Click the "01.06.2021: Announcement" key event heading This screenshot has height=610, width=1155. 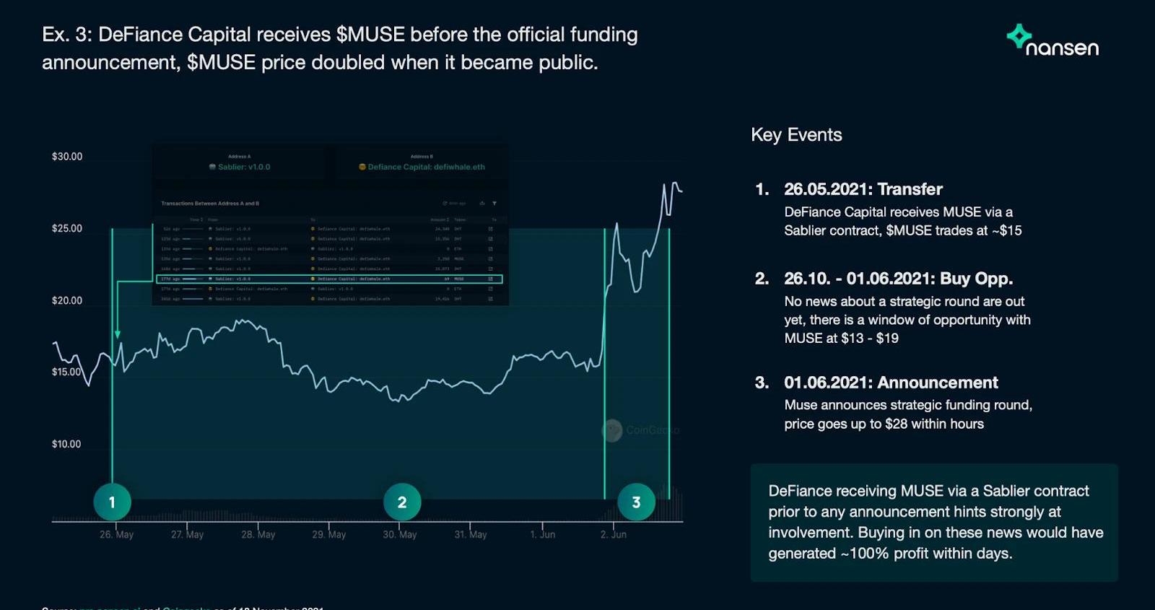coord(891,383)
